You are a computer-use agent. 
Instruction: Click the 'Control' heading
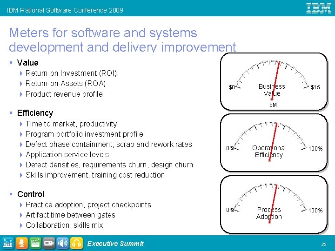pyautogui.click(x=31, y=194)
